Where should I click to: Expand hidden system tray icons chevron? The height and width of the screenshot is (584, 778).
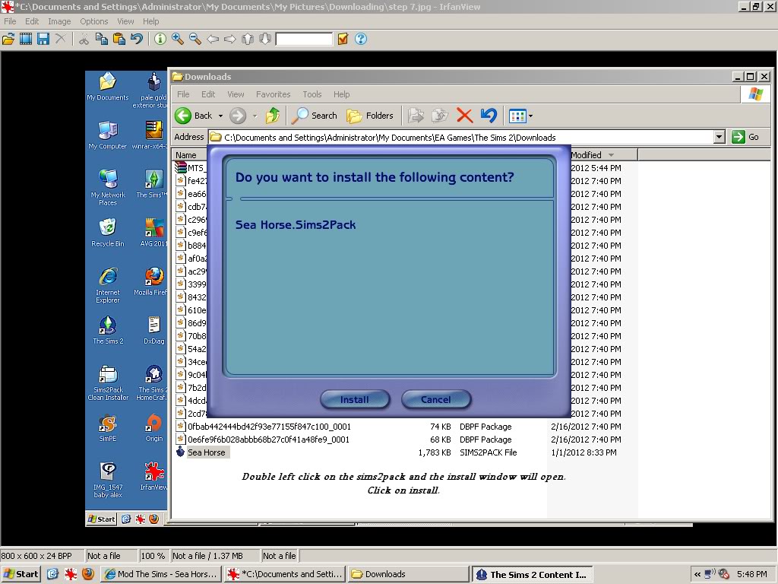[697, 574]
